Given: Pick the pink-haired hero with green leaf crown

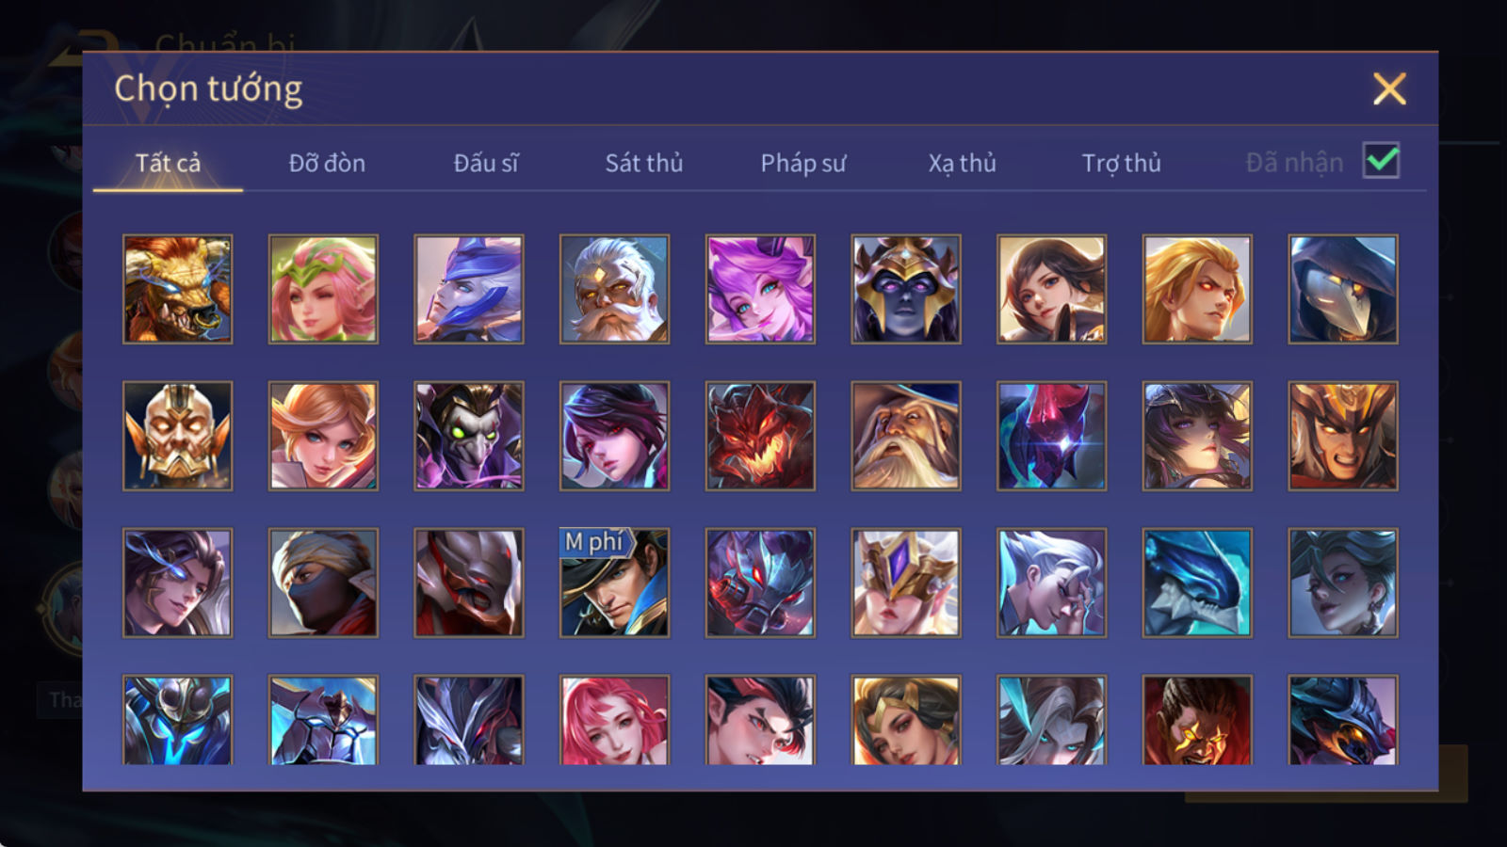Looking at the screenshot, I should pyautogui.click(x=323, y=289).
